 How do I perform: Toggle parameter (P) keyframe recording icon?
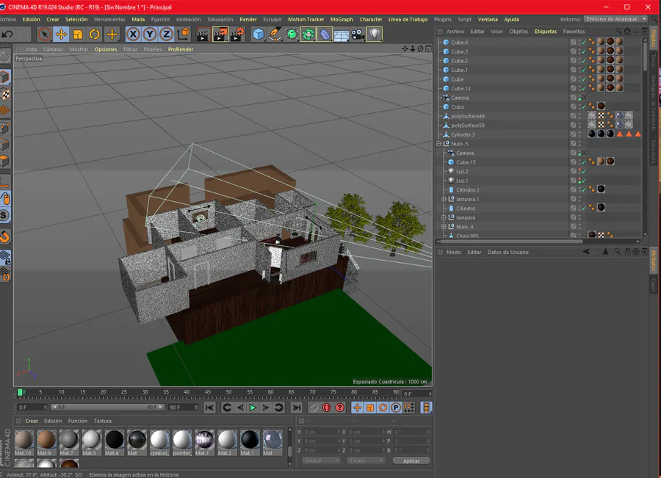pyautogui.click(x=396, y=408)
